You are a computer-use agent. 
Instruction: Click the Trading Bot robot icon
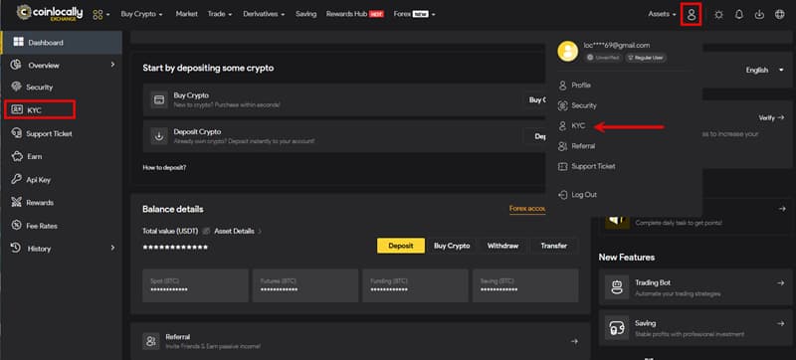[617, 287]
